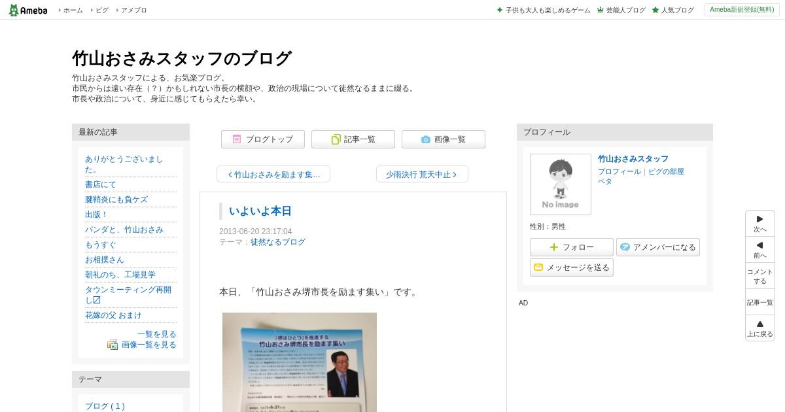
Task: Click 一覧を見る link in sidebar
Action: 157,334
